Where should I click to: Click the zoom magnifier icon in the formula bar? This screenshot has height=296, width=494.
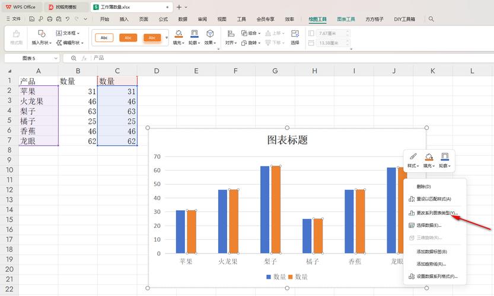click(74, 58)
